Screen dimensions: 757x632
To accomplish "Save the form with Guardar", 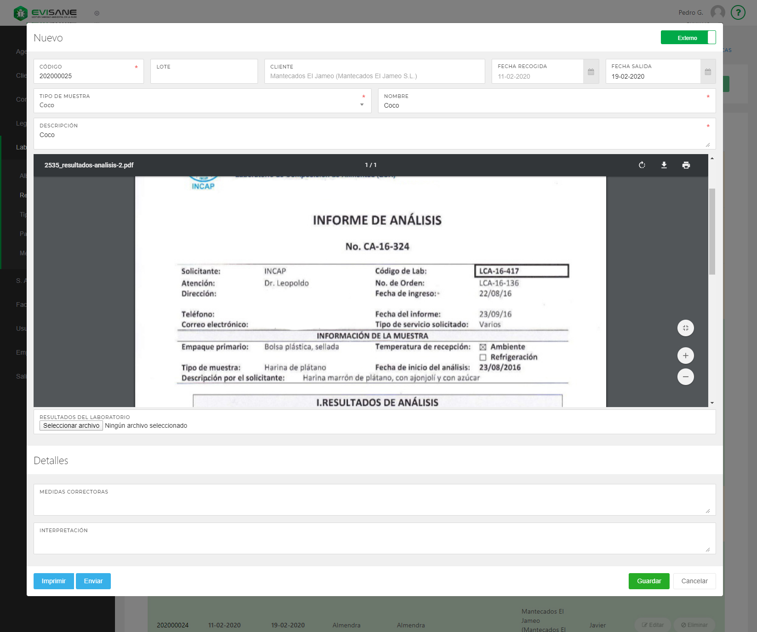I will [649, 581].
